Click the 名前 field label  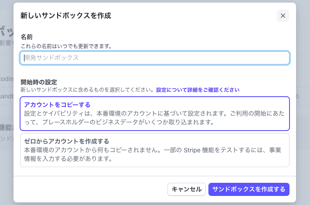pos(27,37)
